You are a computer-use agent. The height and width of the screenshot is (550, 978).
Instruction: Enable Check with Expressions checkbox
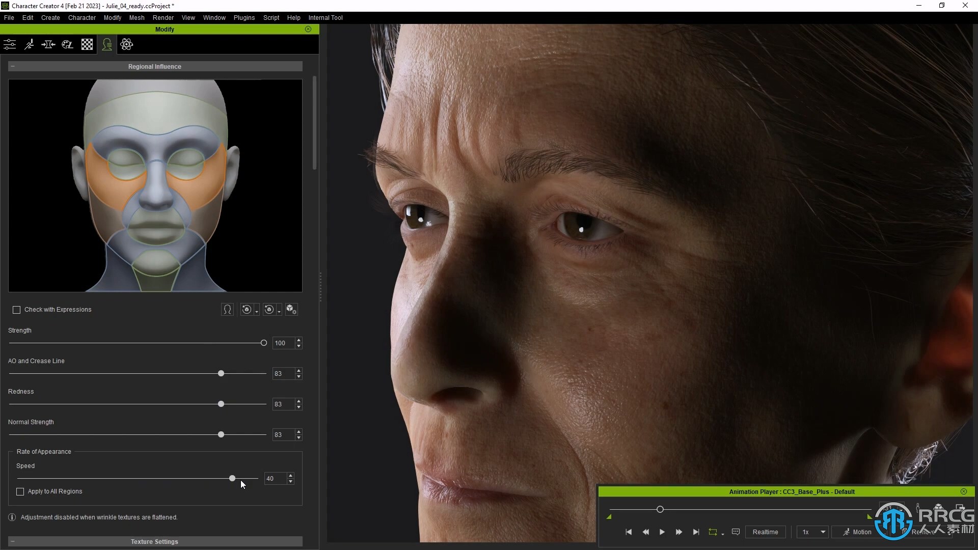[16, 310]
